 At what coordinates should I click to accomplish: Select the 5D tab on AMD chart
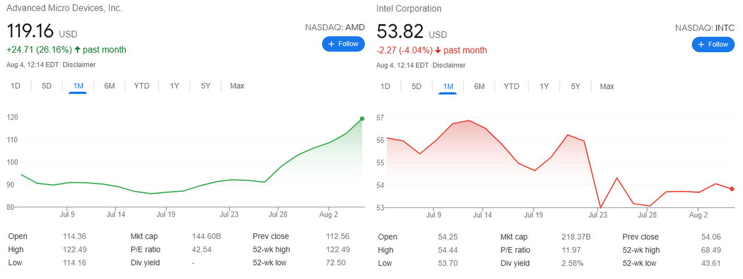46,86
